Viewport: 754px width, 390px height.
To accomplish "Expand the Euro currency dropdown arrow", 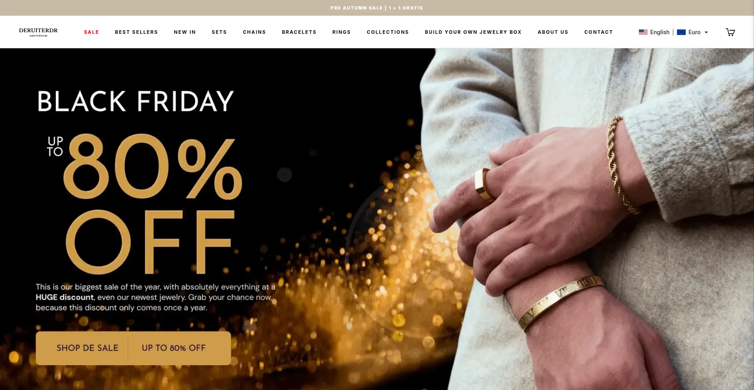I will tap(706, 32).
